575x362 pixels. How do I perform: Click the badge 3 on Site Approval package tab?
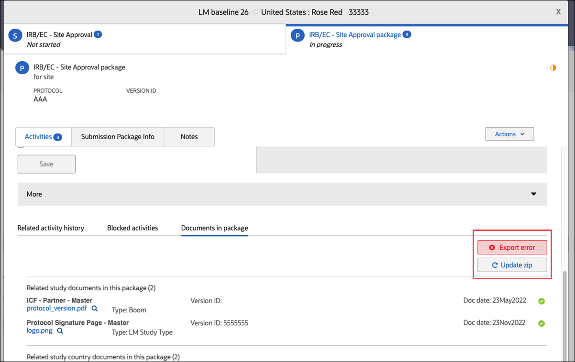pyautogui.click(x=407, y=34)
